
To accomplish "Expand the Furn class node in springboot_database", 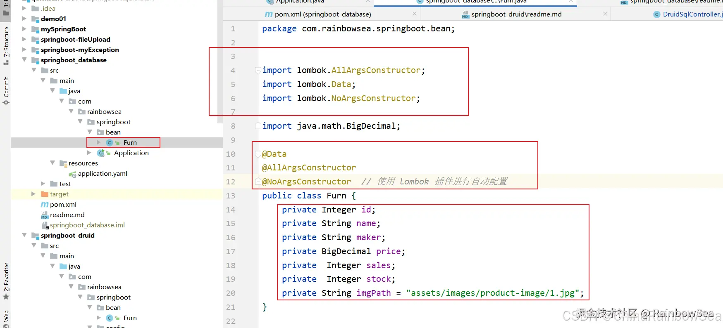I will pos(99,142).
